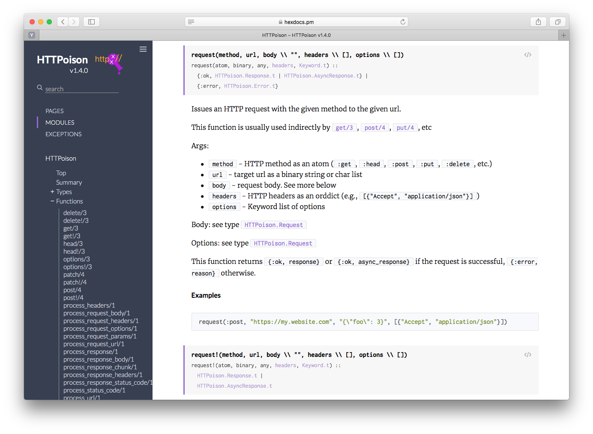View source icon for request function
Viewport: 593px width, 434px height.
click(x=528, y=55)
